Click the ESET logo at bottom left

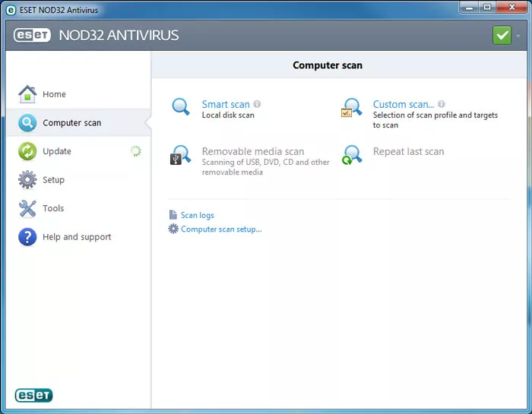coord(33,395)
